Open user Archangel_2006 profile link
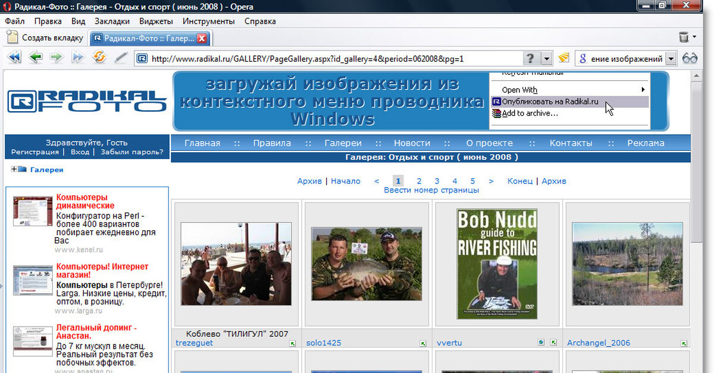Screen dimensions: 714x373 tap(599, 343)
